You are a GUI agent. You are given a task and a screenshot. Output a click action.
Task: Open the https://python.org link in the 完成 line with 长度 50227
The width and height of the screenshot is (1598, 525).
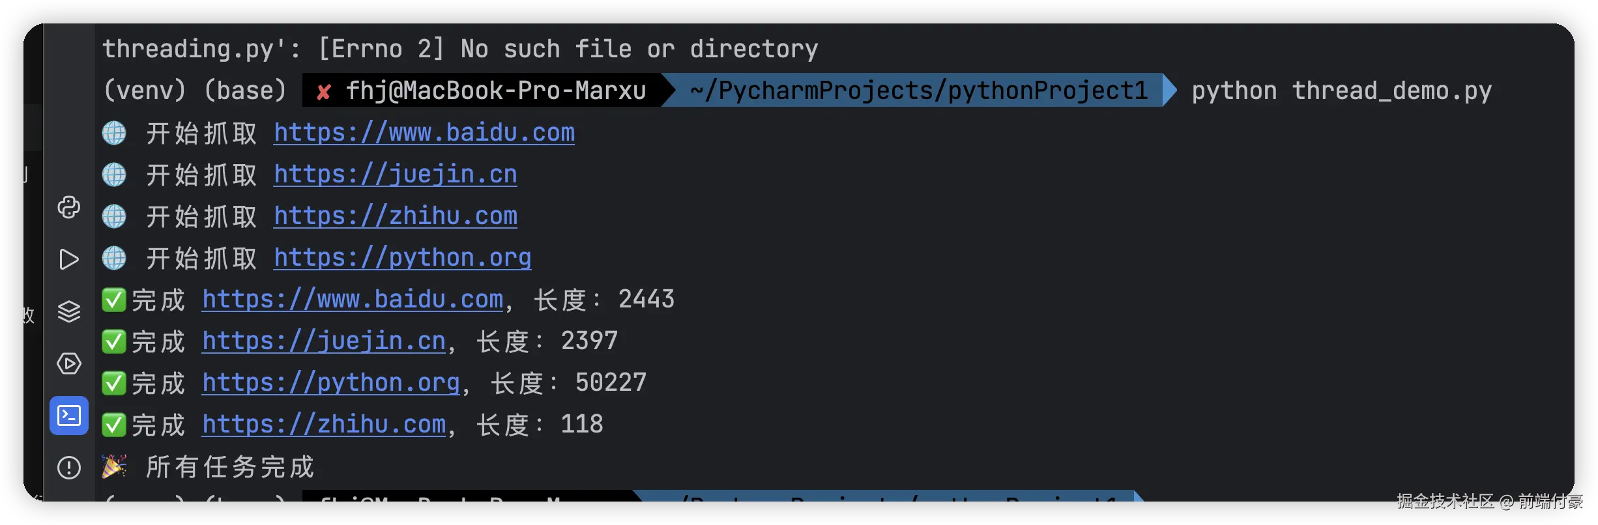330,383
